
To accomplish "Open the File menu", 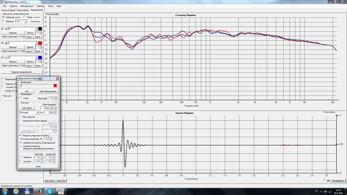I will 5,6.
